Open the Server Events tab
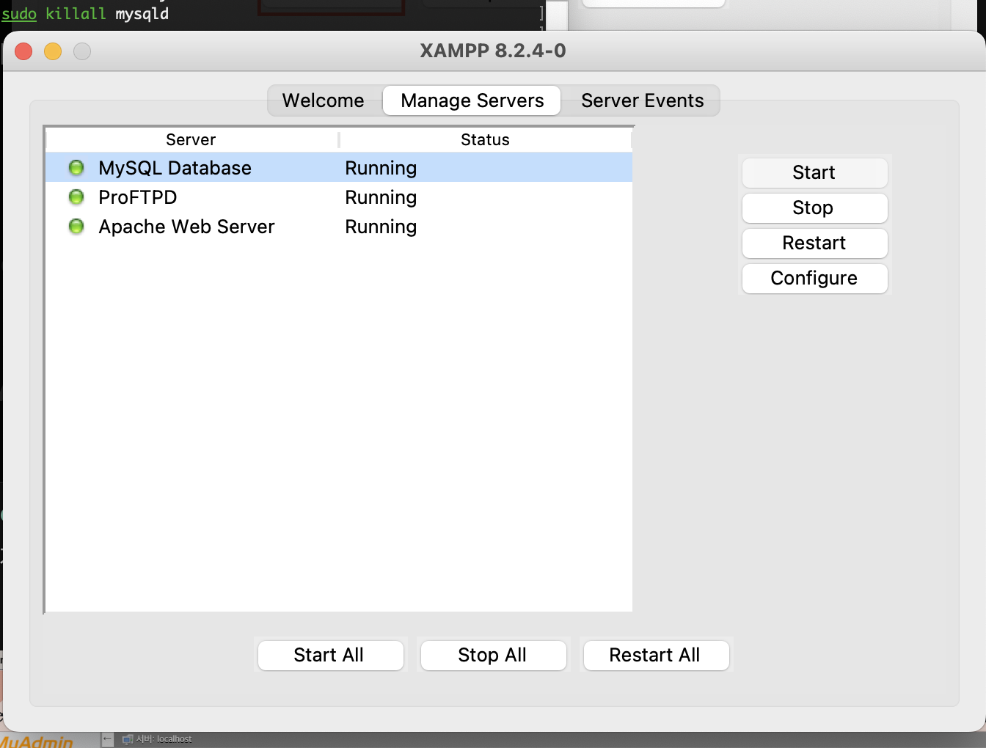 (642, 100)
